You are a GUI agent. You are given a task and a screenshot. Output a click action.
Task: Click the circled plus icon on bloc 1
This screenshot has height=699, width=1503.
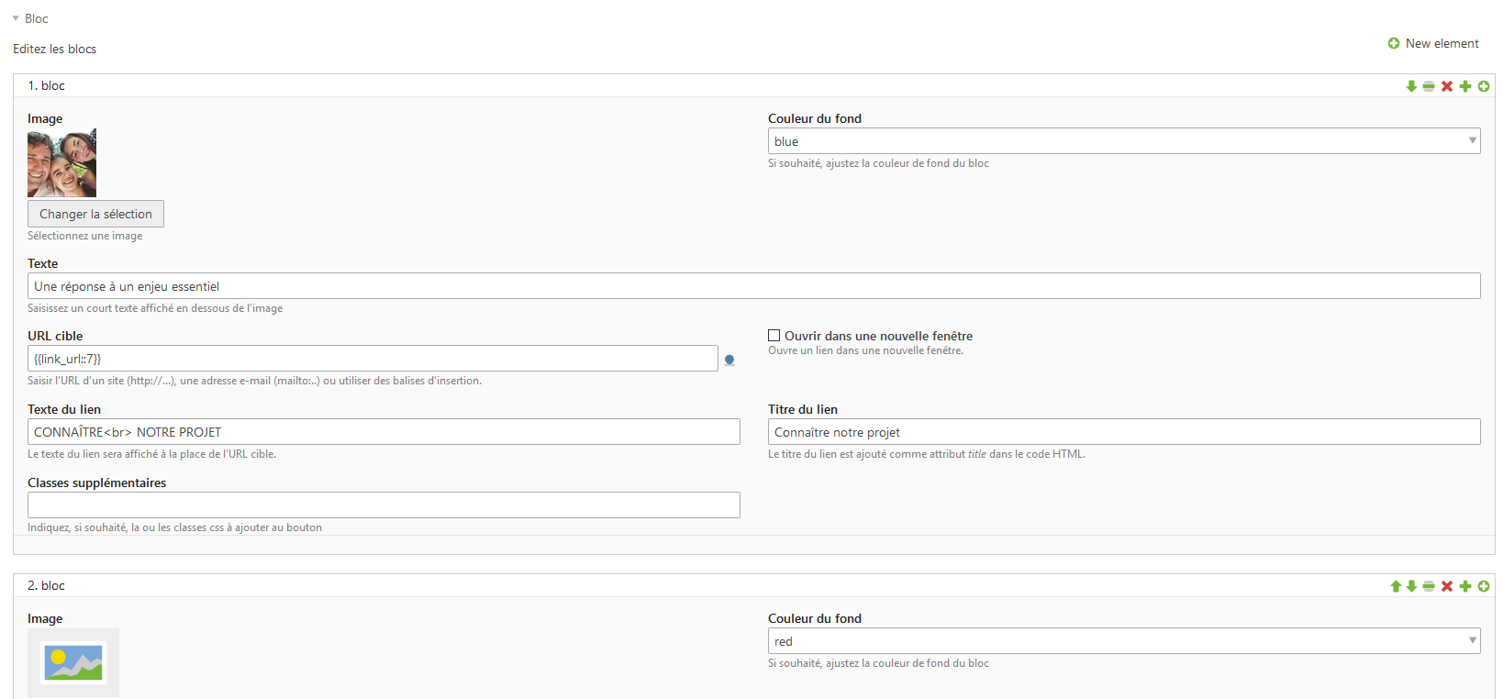click(x=1484, y=86)
